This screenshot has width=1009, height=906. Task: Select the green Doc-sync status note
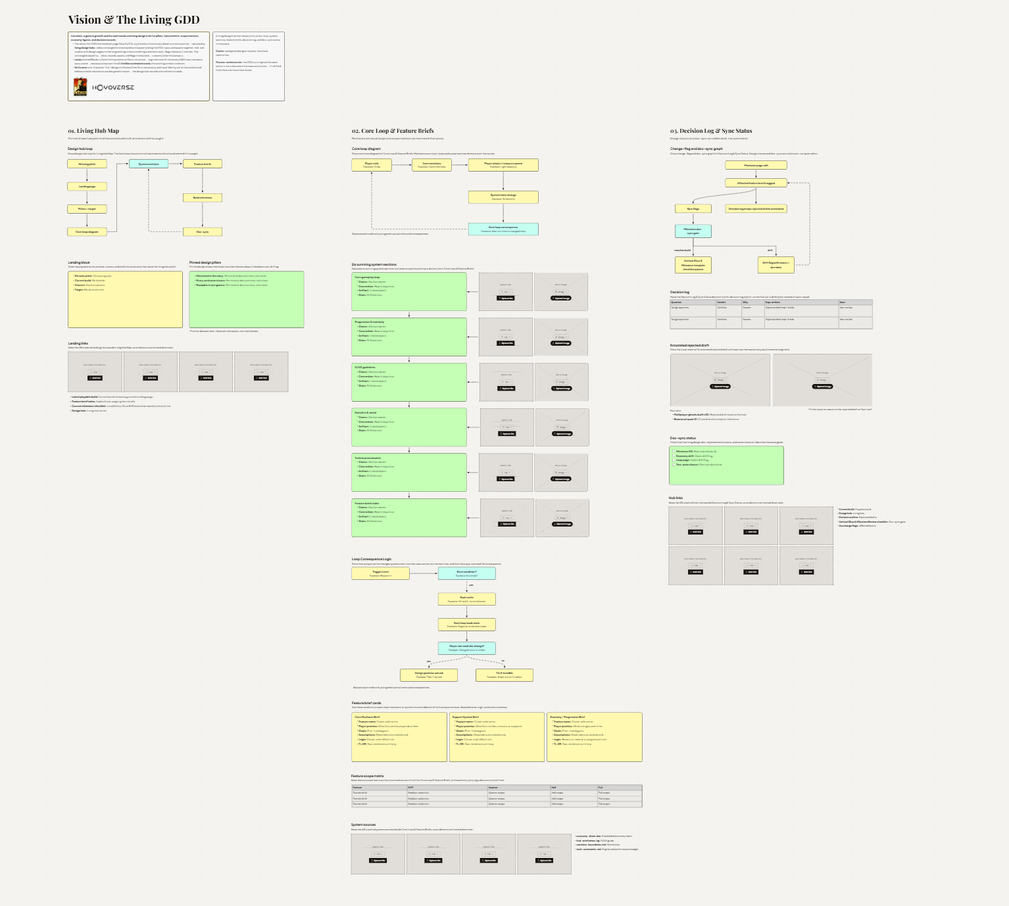pyautogui.click(x=727, y=465)
